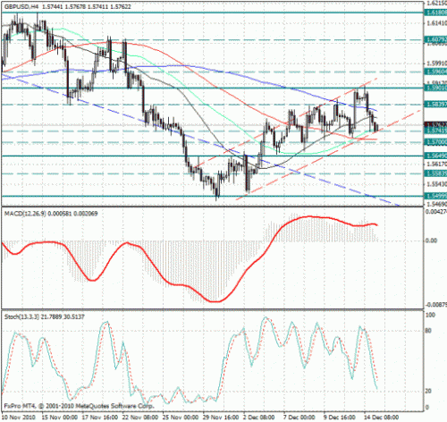Click the 14 Dec 08:00 date label
The width and height of the screenshot is (447, 422).
click(381, 418)
